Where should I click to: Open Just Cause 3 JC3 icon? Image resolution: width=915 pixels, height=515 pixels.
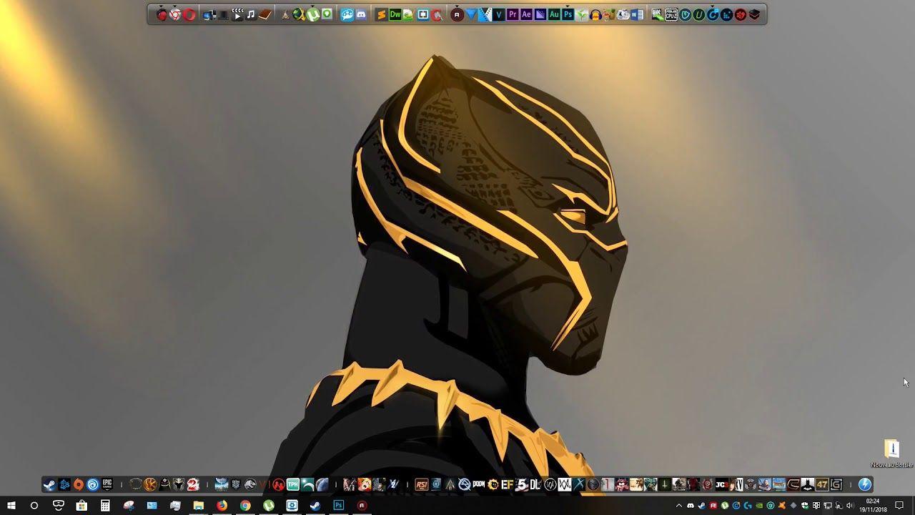(722, 485)
